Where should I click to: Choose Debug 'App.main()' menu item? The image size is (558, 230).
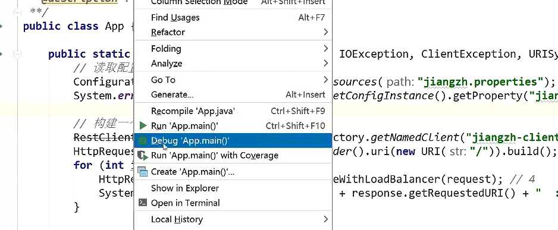233,140
